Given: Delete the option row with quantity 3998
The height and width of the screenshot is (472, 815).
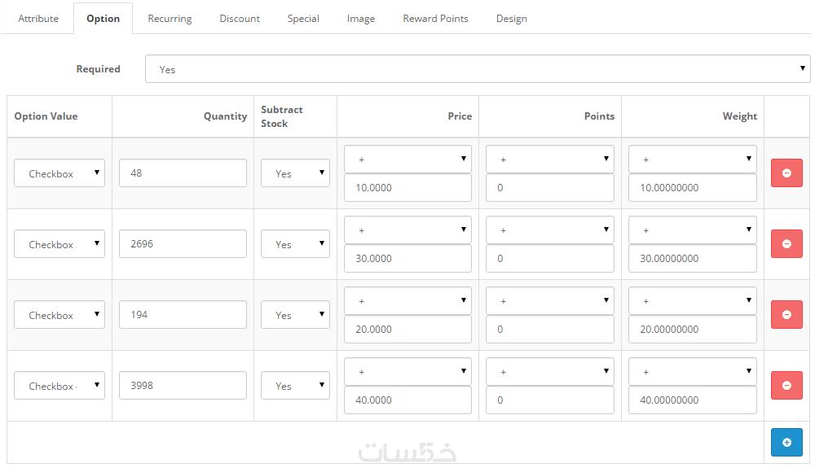Looking at the screenshot, I should pyautogui.click(x=786, y=386).
